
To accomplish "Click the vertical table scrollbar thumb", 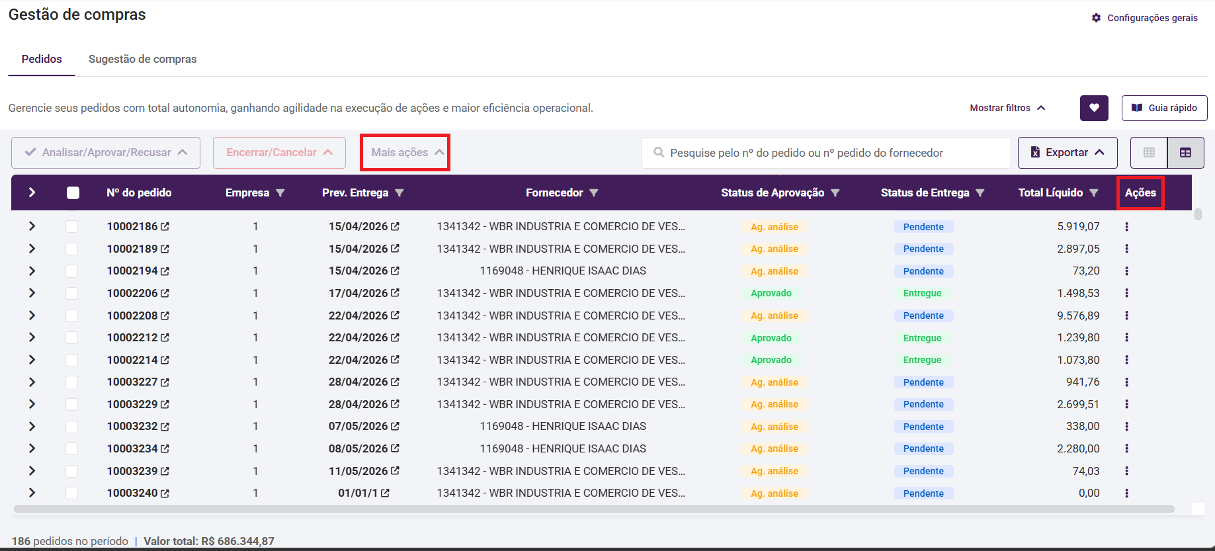I will 1198,214.
